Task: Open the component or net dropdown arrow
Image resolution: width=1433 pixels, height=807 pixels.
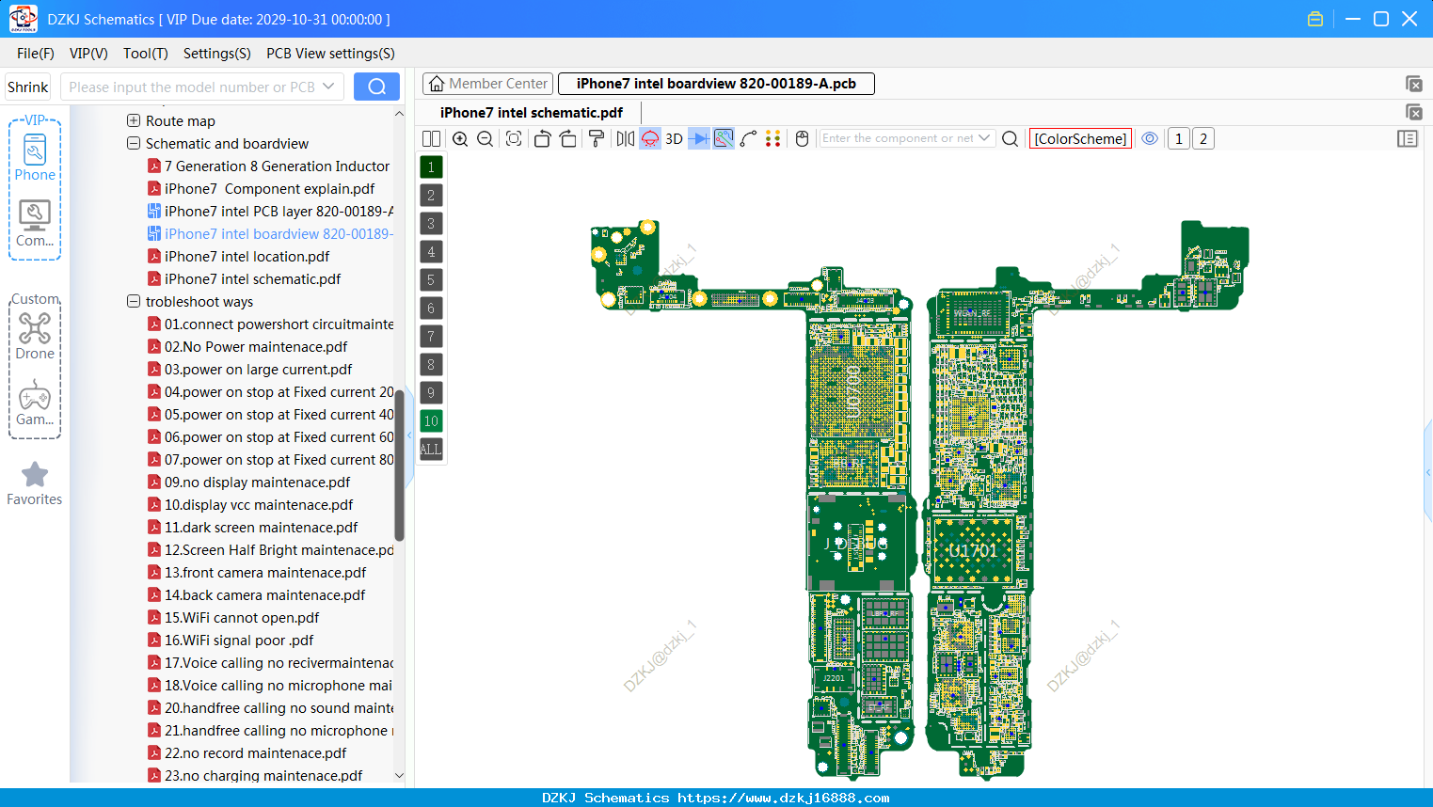Action: click(984, 138)
